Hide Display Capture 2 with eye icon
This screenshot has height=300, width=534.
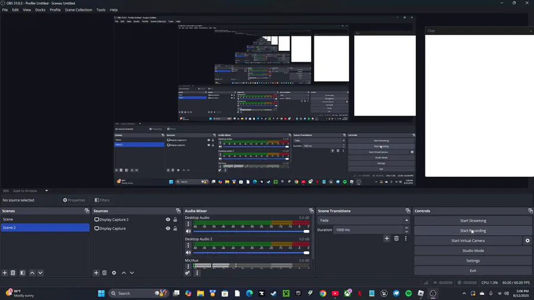pyautogui.click(x=168, y=220)
